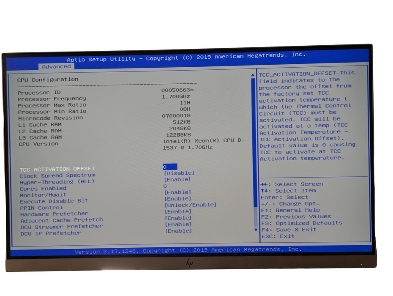Click the F4: Save & Exit shortcut

click(290, 229)
